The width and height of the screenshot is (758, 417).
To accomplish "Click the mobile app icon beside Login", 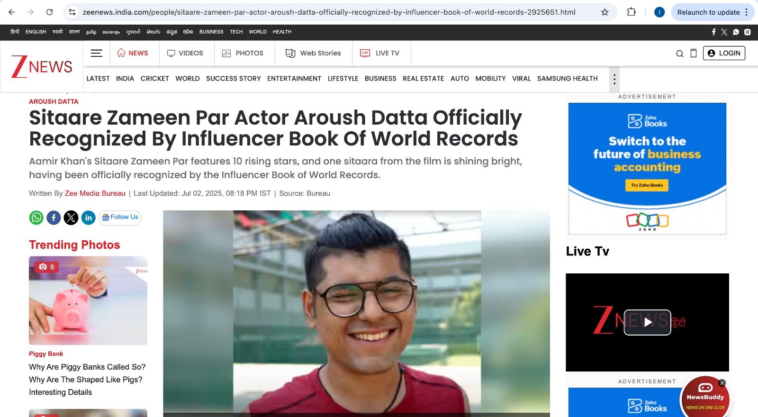I will (x=694, y=54).
